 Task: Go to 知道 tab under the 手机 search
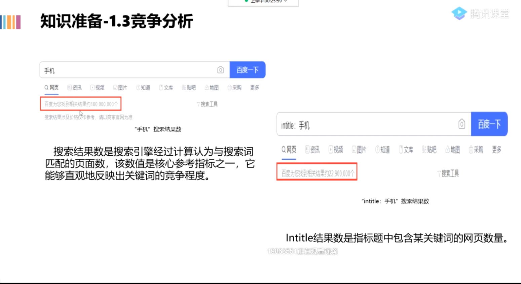pos(143,88)
